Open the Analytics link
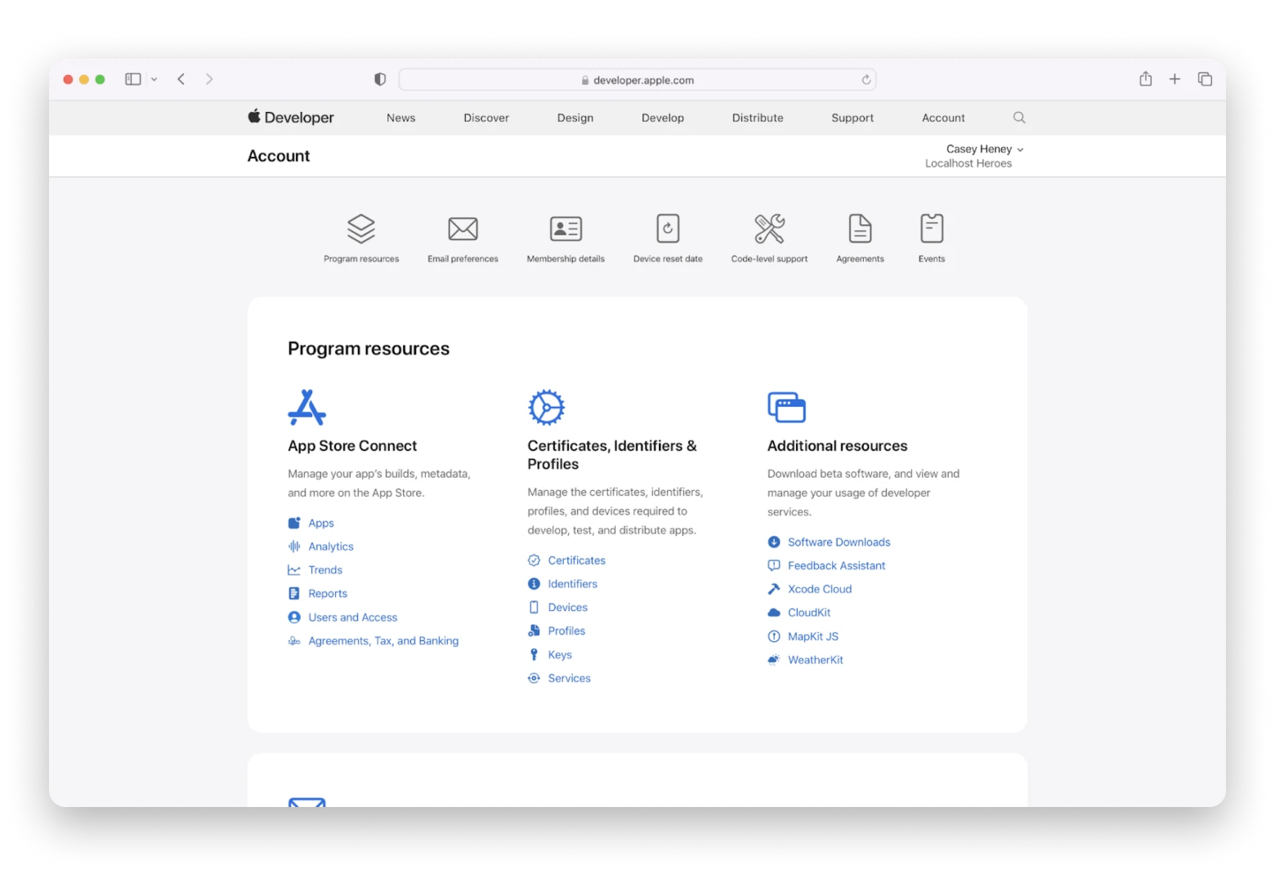The height and width of the screenshot is (874, 1275). (331, 546)
